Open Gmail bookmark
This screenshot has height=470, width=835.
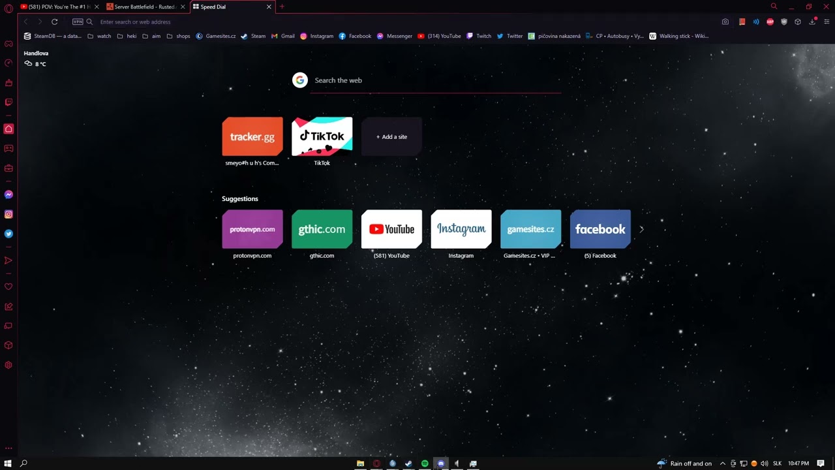click(x=283, y=36)
